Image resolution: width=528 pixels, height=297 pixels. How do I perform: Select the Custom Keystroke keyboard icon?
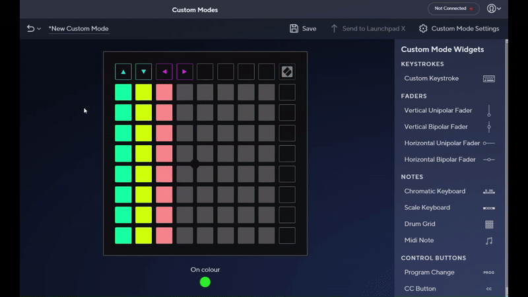488,79
